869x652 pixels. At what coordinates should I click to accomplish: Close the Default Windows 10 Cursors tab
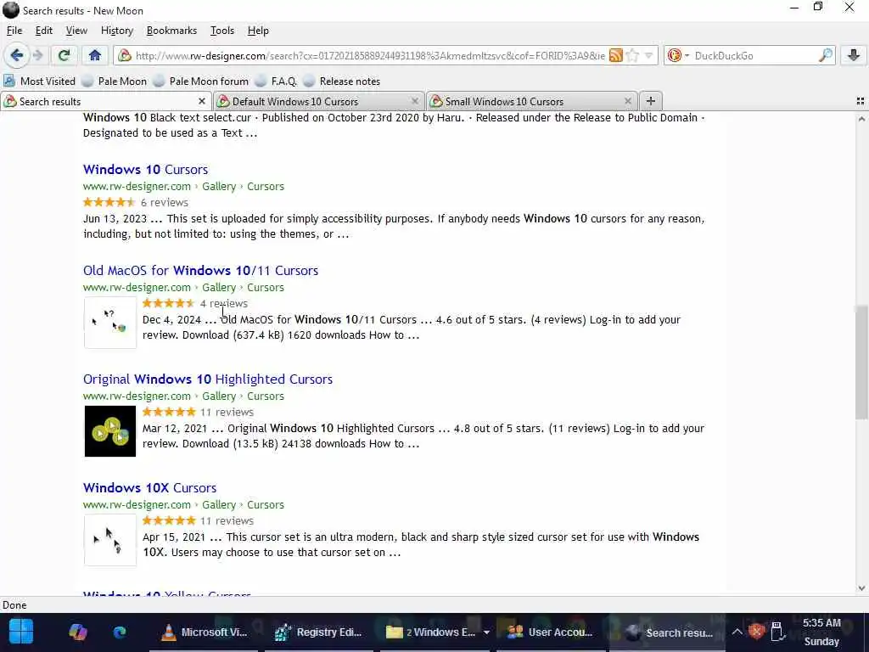click(414, 102)
